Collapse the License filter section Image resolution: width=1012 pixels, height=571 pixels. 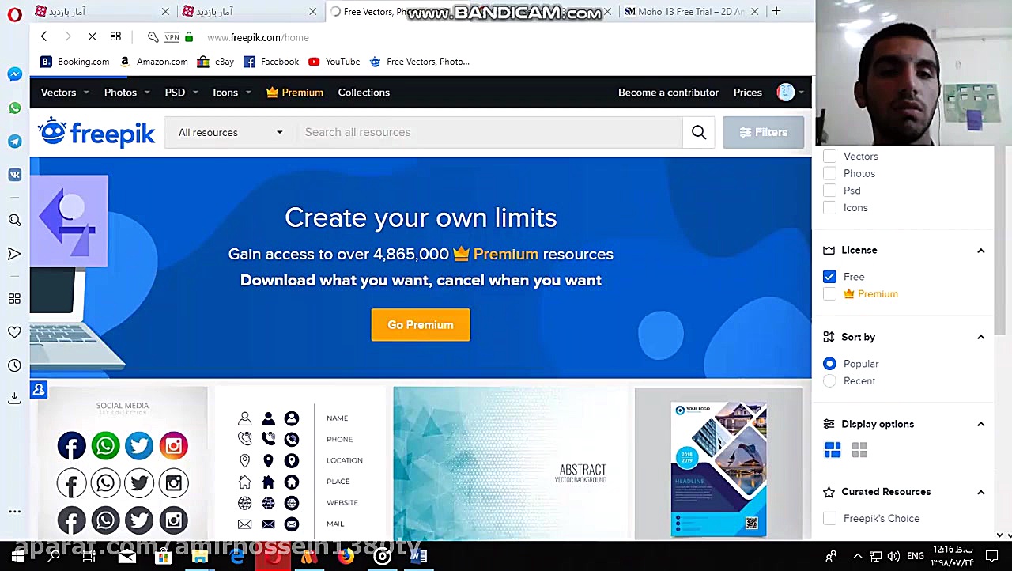(980, 251)
